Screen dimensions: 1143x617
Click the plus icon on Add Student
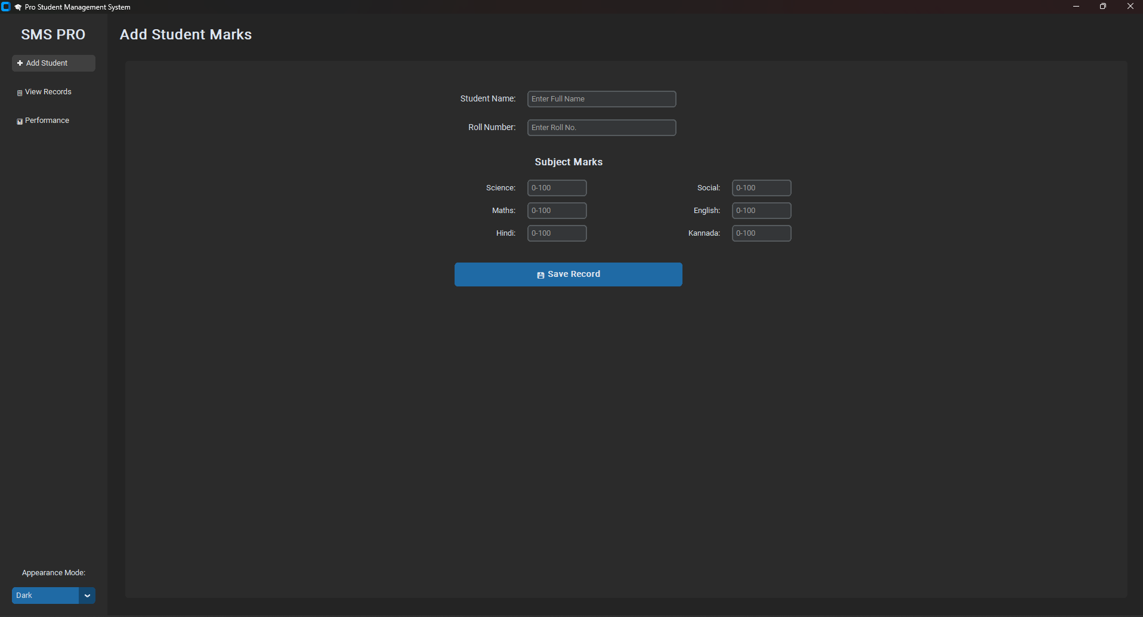click(x=19, y=63)
